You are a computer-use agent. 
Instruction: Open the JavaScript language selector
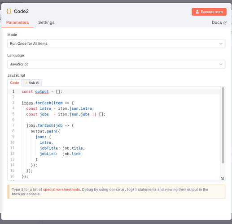116,64
